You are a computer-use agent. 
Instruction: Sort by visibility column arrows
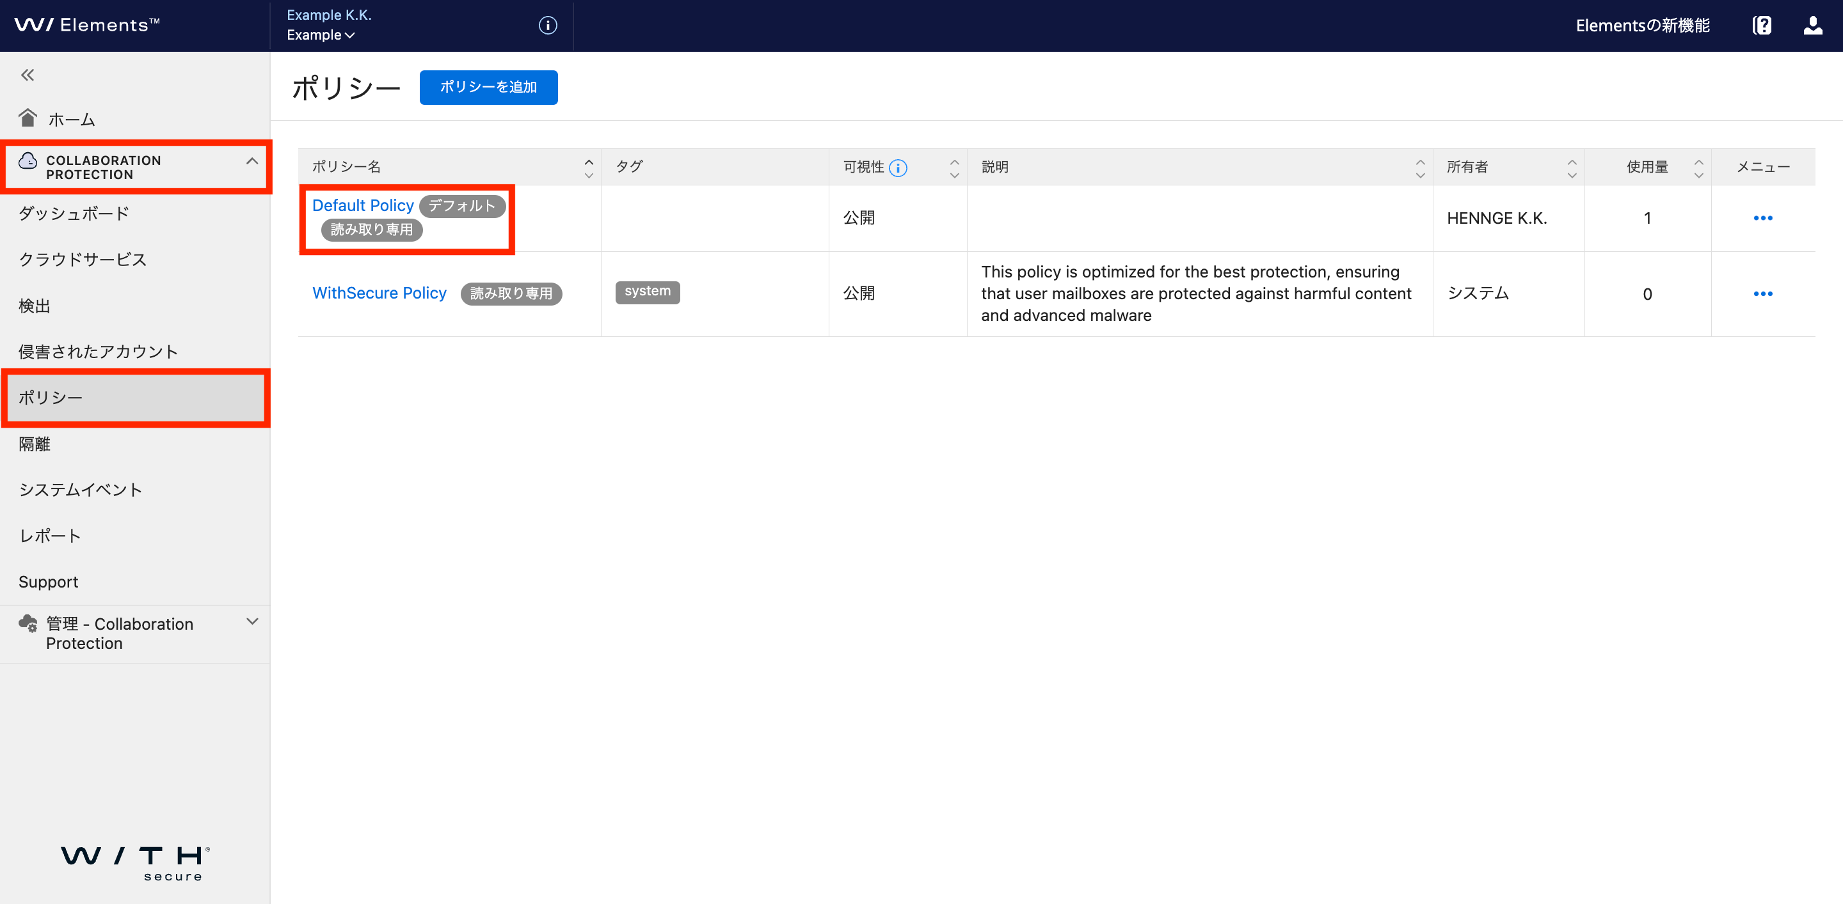954,169
